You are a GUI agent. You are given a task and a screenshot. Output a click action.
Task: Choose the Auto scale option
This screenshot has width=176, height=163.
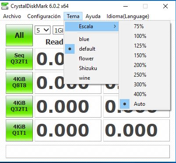(x=144, y=104)
